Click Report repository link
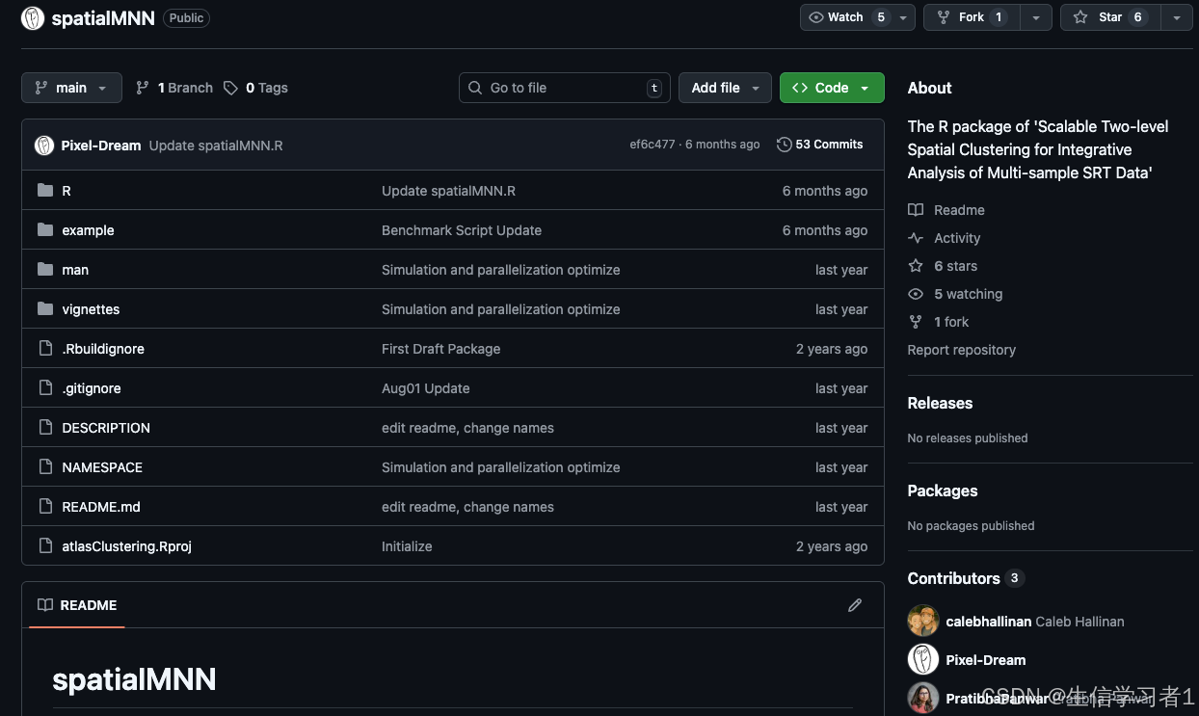Image resolution: width=1199 pixels, height=716 pixels. 962,350
